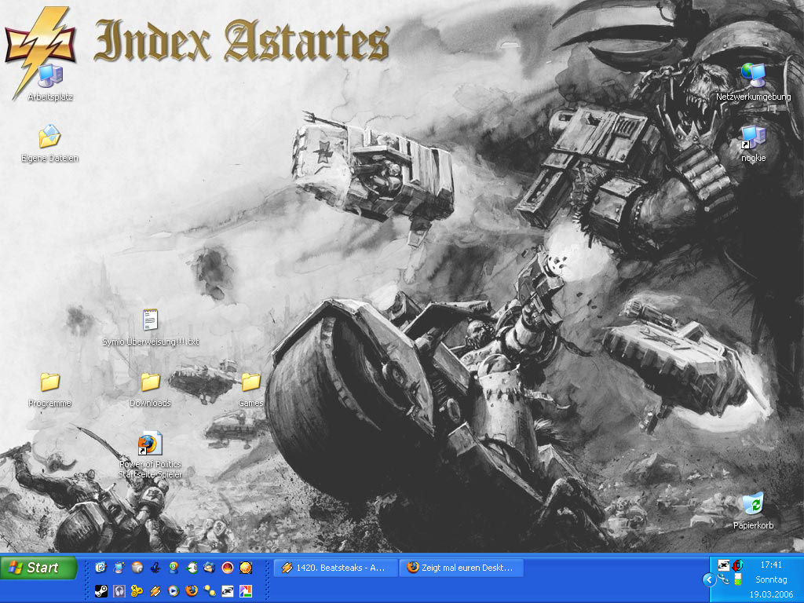Switch to the 1420. Beatsteaks taskbar window

coord(336,568)
